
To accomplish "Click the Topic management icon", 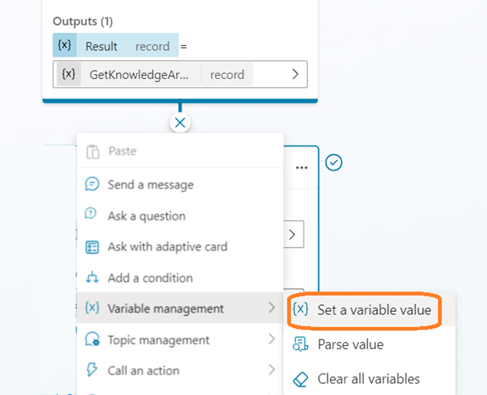I will click(x=92, y=340).
